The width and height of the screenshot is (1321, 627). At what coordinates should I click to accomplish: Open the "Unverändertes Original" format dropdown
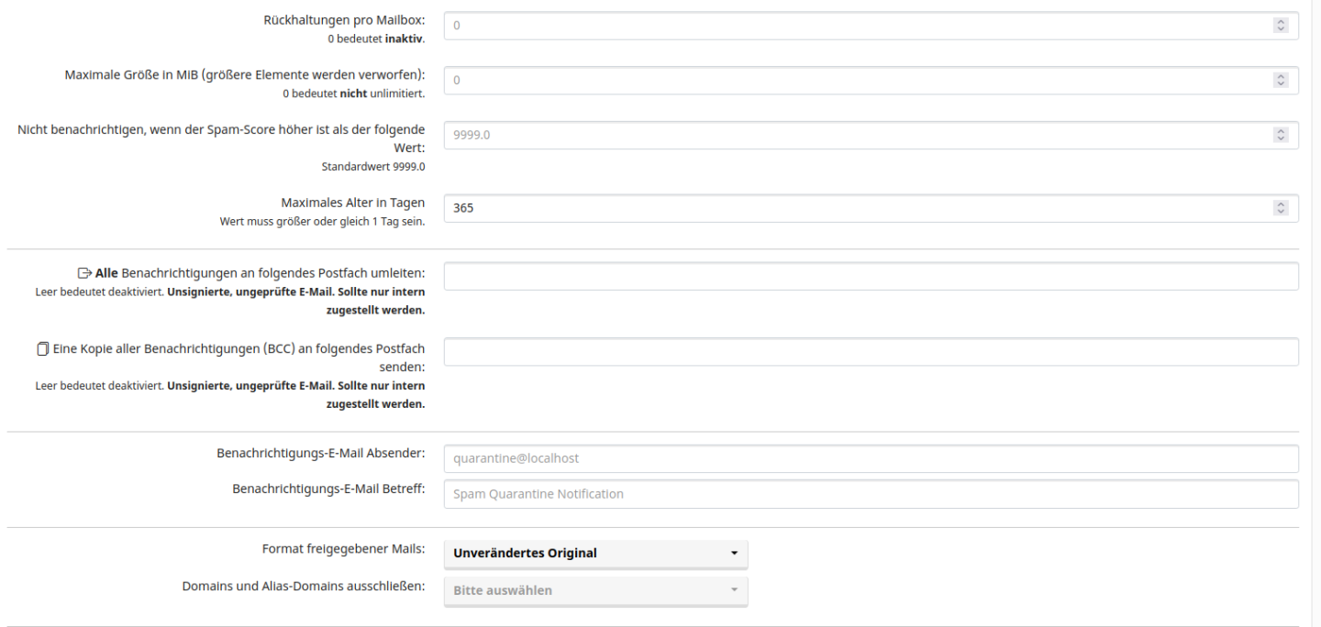[x=595, y=554]
